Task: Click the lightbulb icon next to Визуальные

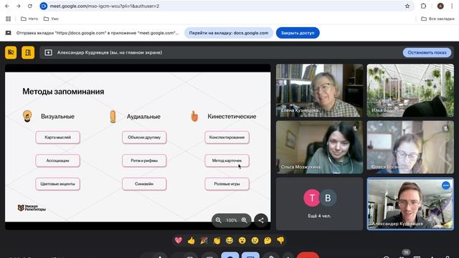Action: [27, 116]
